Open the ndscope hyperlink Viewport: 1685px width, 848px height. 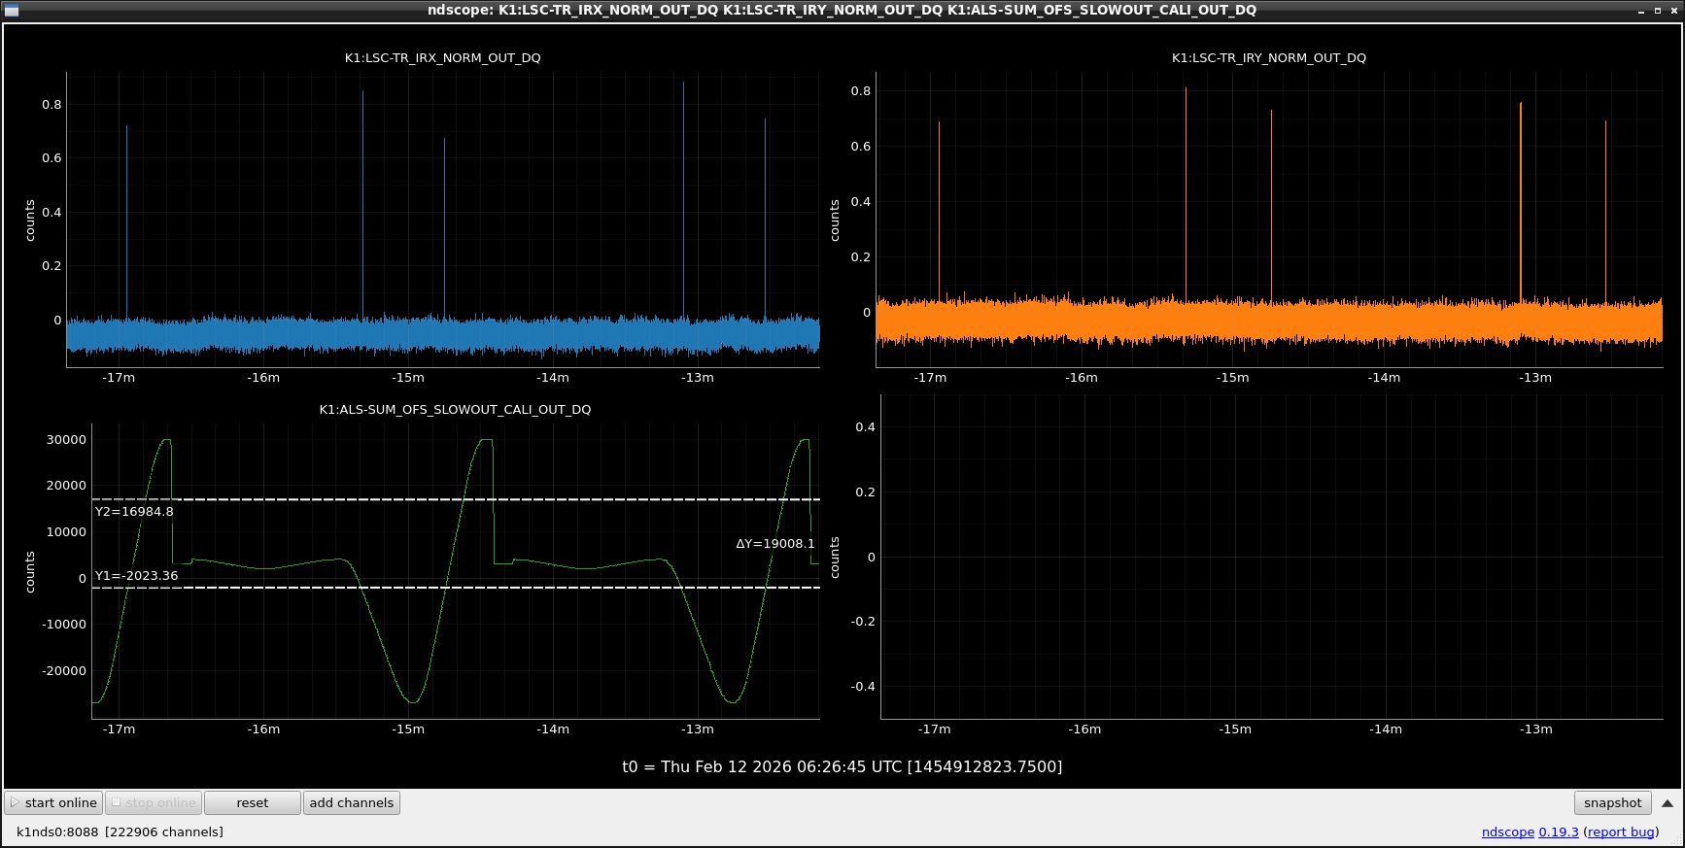click(x=1507, y=831)
